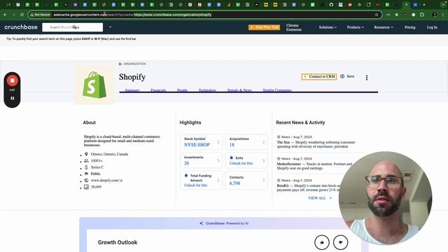This screenshot has width=448, height=252.
Task: Click the Search Crunchbase input field
Action: (x=72, y=27)
